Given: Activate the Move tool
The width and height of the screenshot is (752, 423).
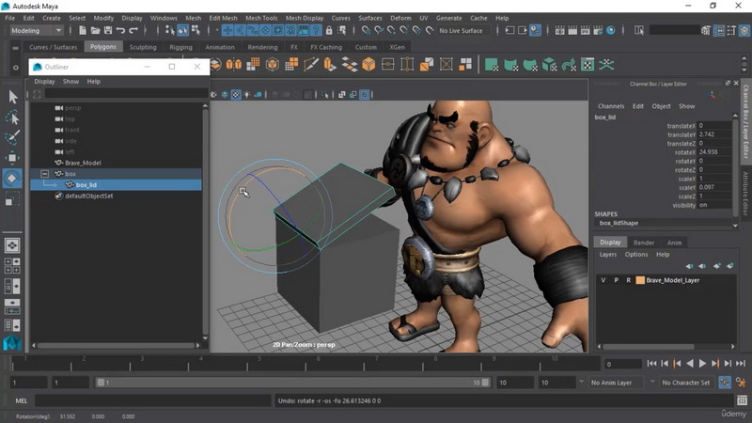Looking at the screenshot, I should point(12,158).
